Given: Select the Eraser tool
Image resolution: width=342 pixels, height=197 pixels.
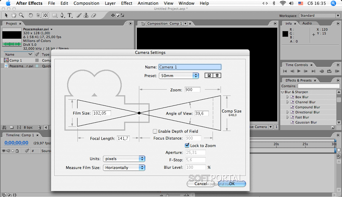Looking at the screenshot, I should click(94, 15).
